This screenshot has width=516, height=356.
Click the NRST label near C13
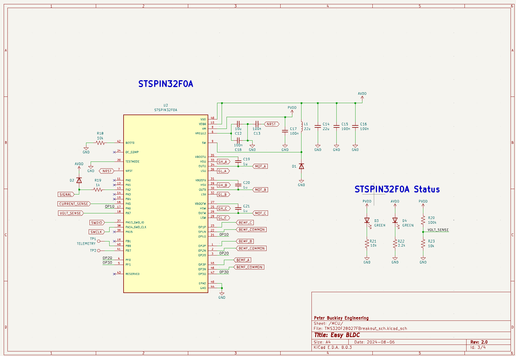tap(272, 124)
